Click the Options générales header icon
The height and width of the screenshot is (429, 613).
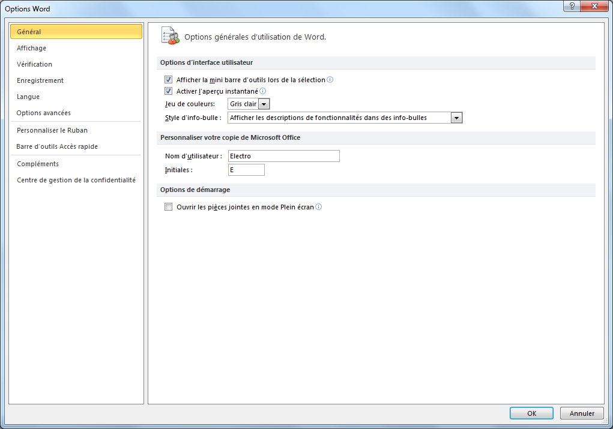(x=171, y=36)
